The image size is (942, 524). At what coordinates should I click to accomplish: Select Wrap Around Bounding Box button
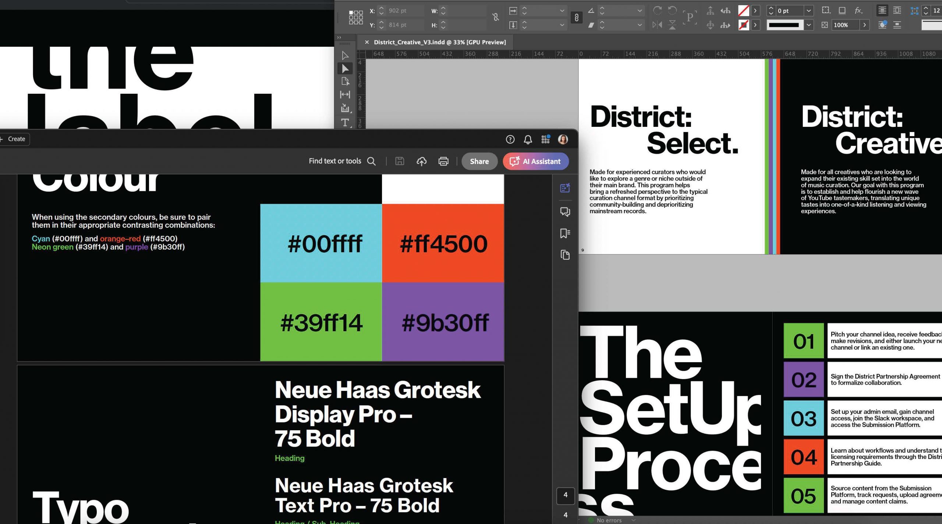897,10
